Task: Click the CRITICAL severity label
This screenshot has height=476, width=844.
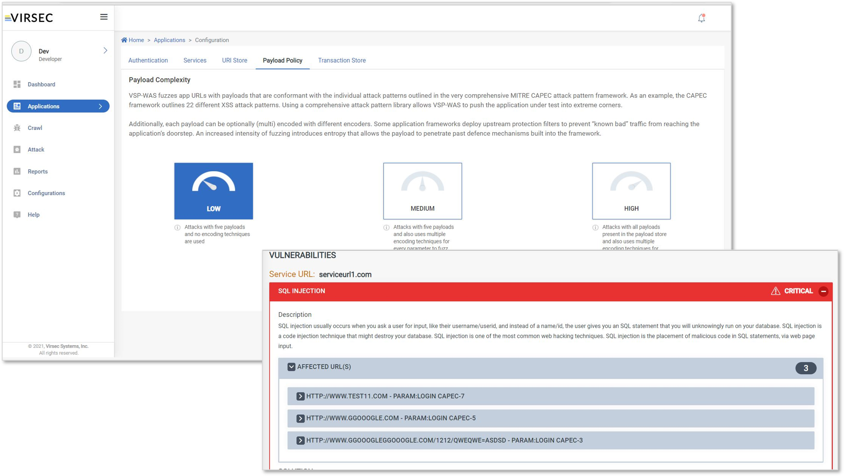Action: (x=798, y=291)
